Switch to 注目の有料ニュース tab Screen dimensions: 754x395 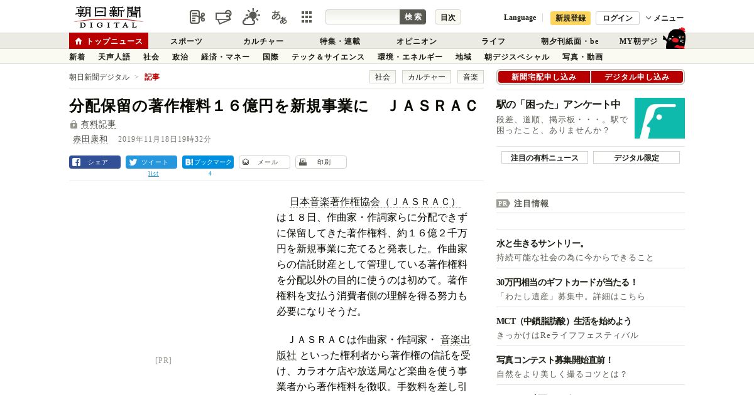[x=545, y=157]
